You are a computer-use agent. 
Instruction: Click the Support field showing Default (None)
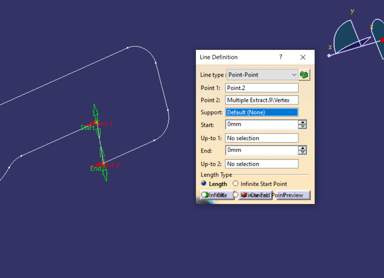pos(262,112)
